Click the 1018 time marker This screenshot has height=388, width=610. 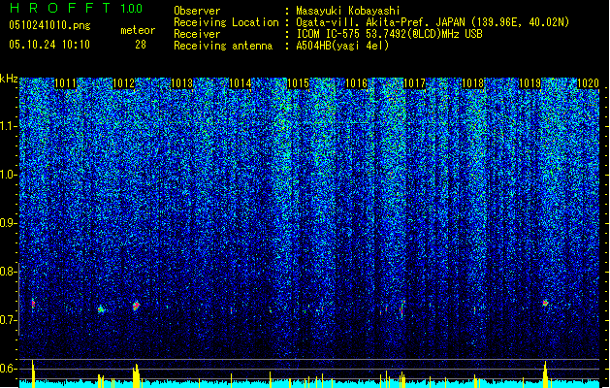(472, 83)
